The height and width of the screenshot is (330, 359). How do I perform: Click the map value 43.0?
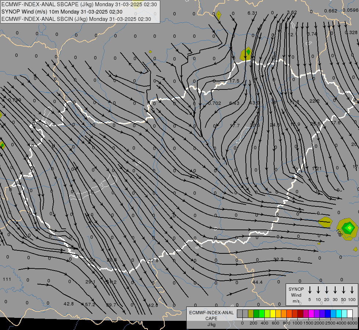254,103
